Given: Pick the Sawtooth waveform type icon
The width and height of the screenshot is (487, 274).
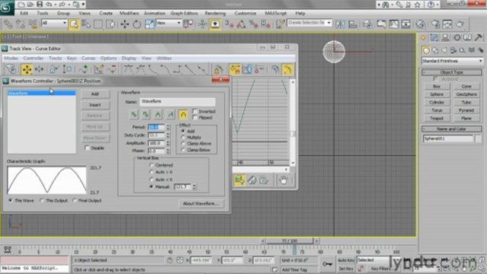Looking at the screenshot, I should [x=171, y=114].
